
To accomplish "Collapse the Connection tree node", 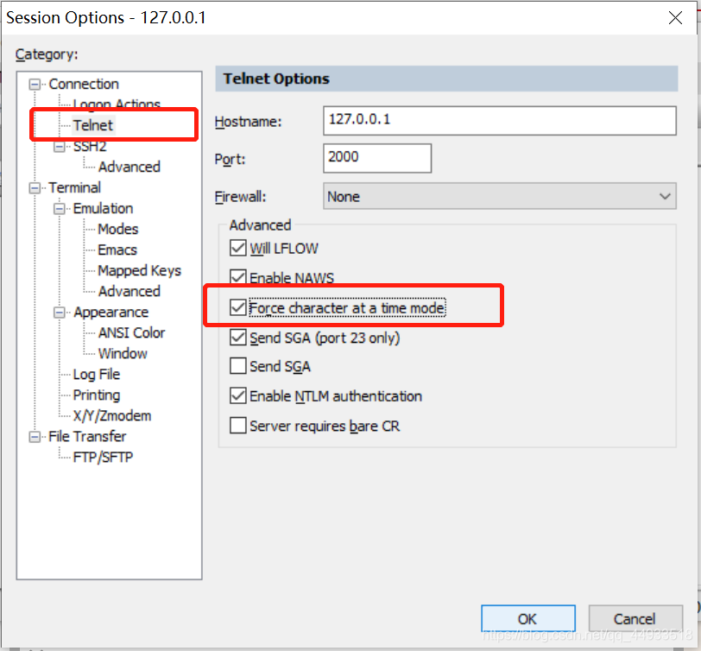I will (35, 84).
